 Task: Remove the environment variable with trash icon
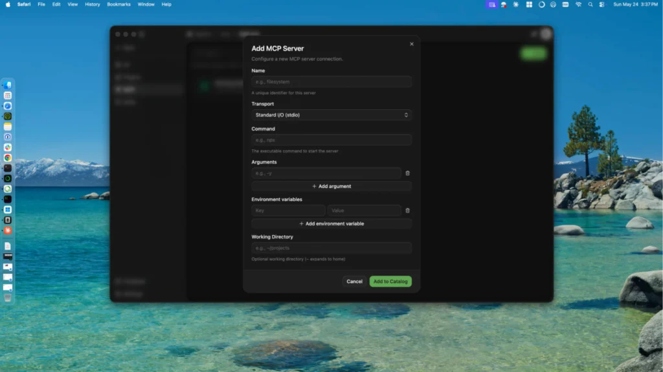(408, 211)
